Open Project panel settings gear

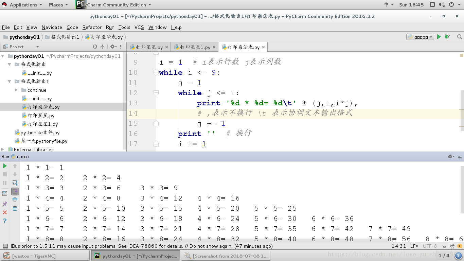113,47
